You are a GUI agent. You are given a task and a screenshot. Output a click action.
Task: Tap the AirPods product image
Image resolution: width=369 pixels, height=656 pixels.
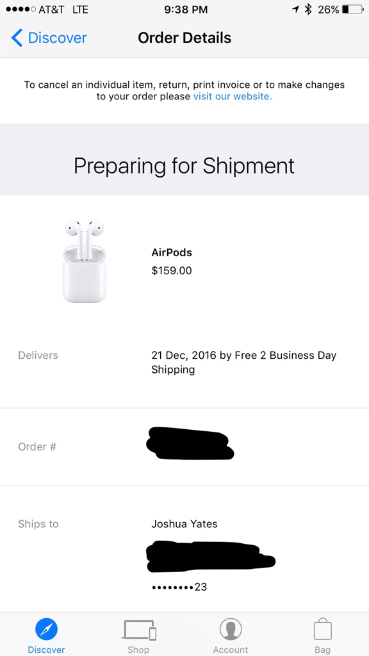[x=85, y=261]
